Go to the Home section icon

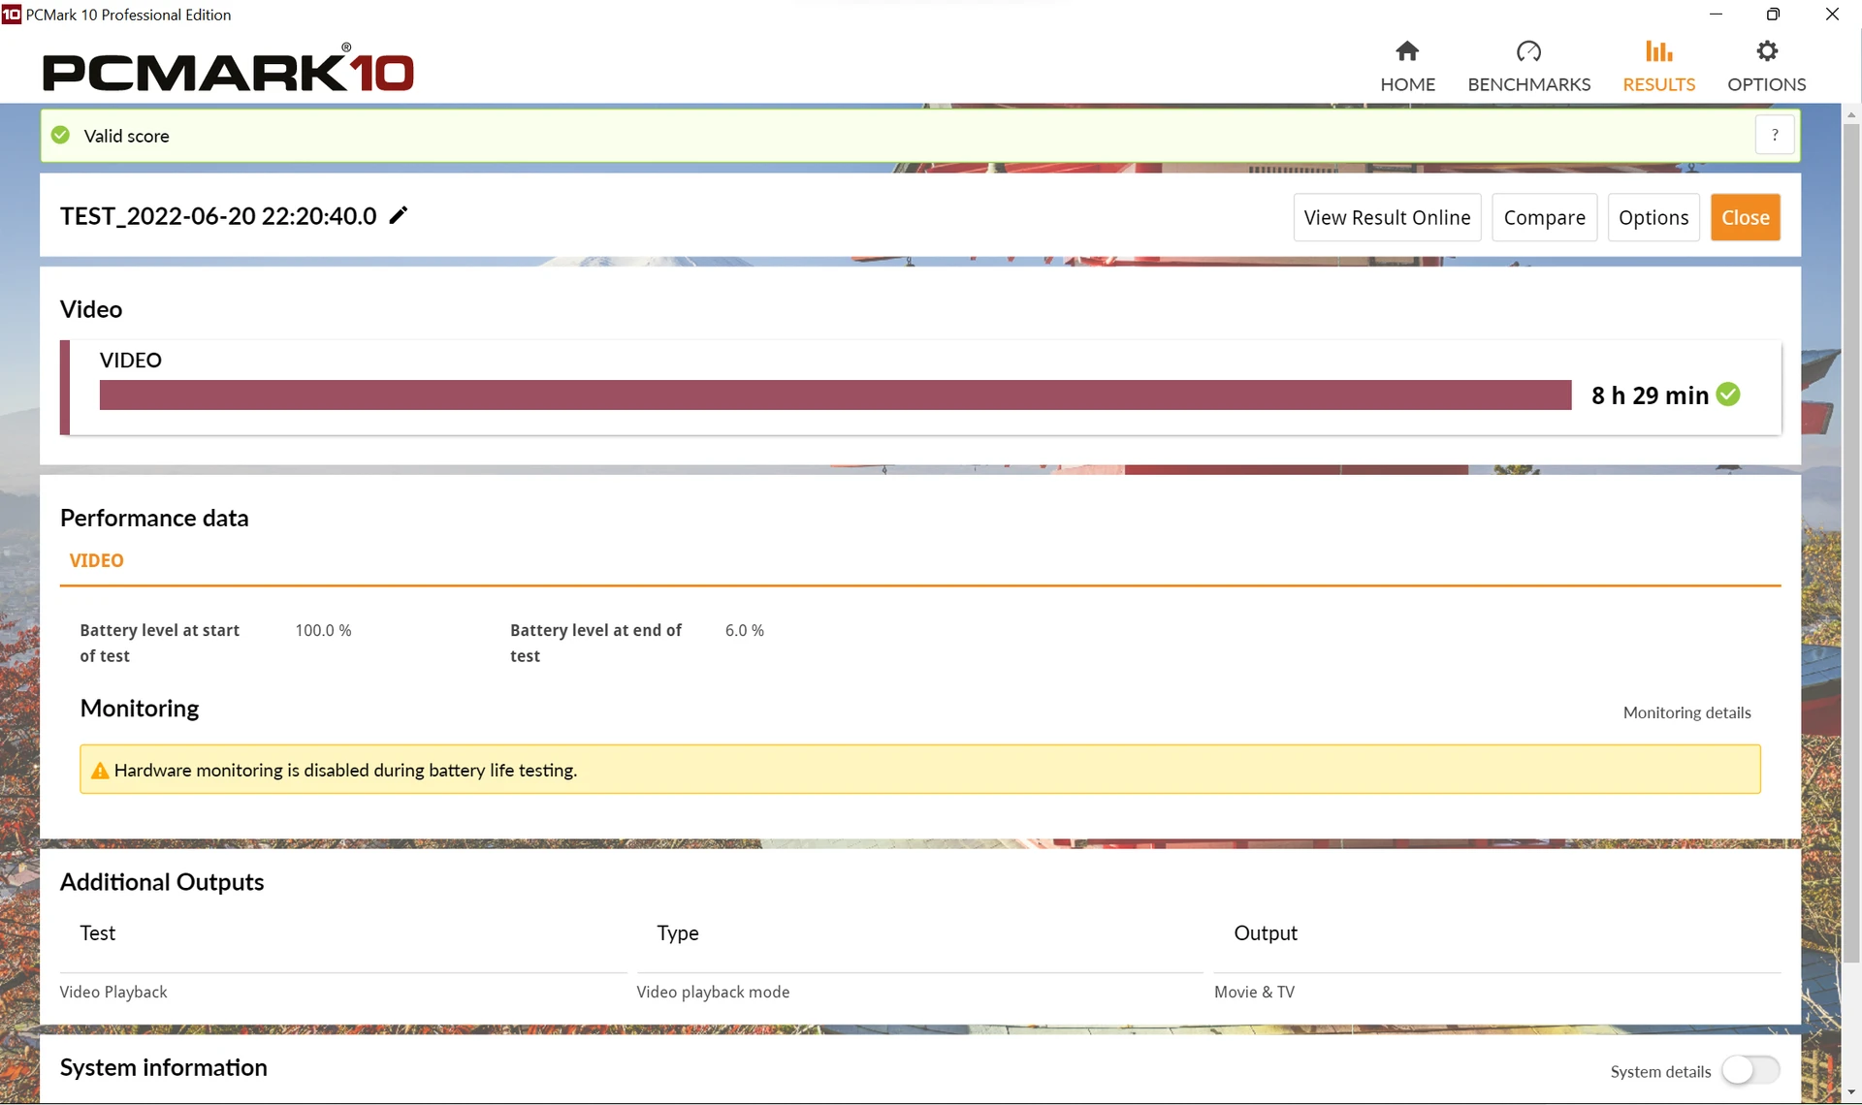pyautogui.click(x=1407, y=50)
